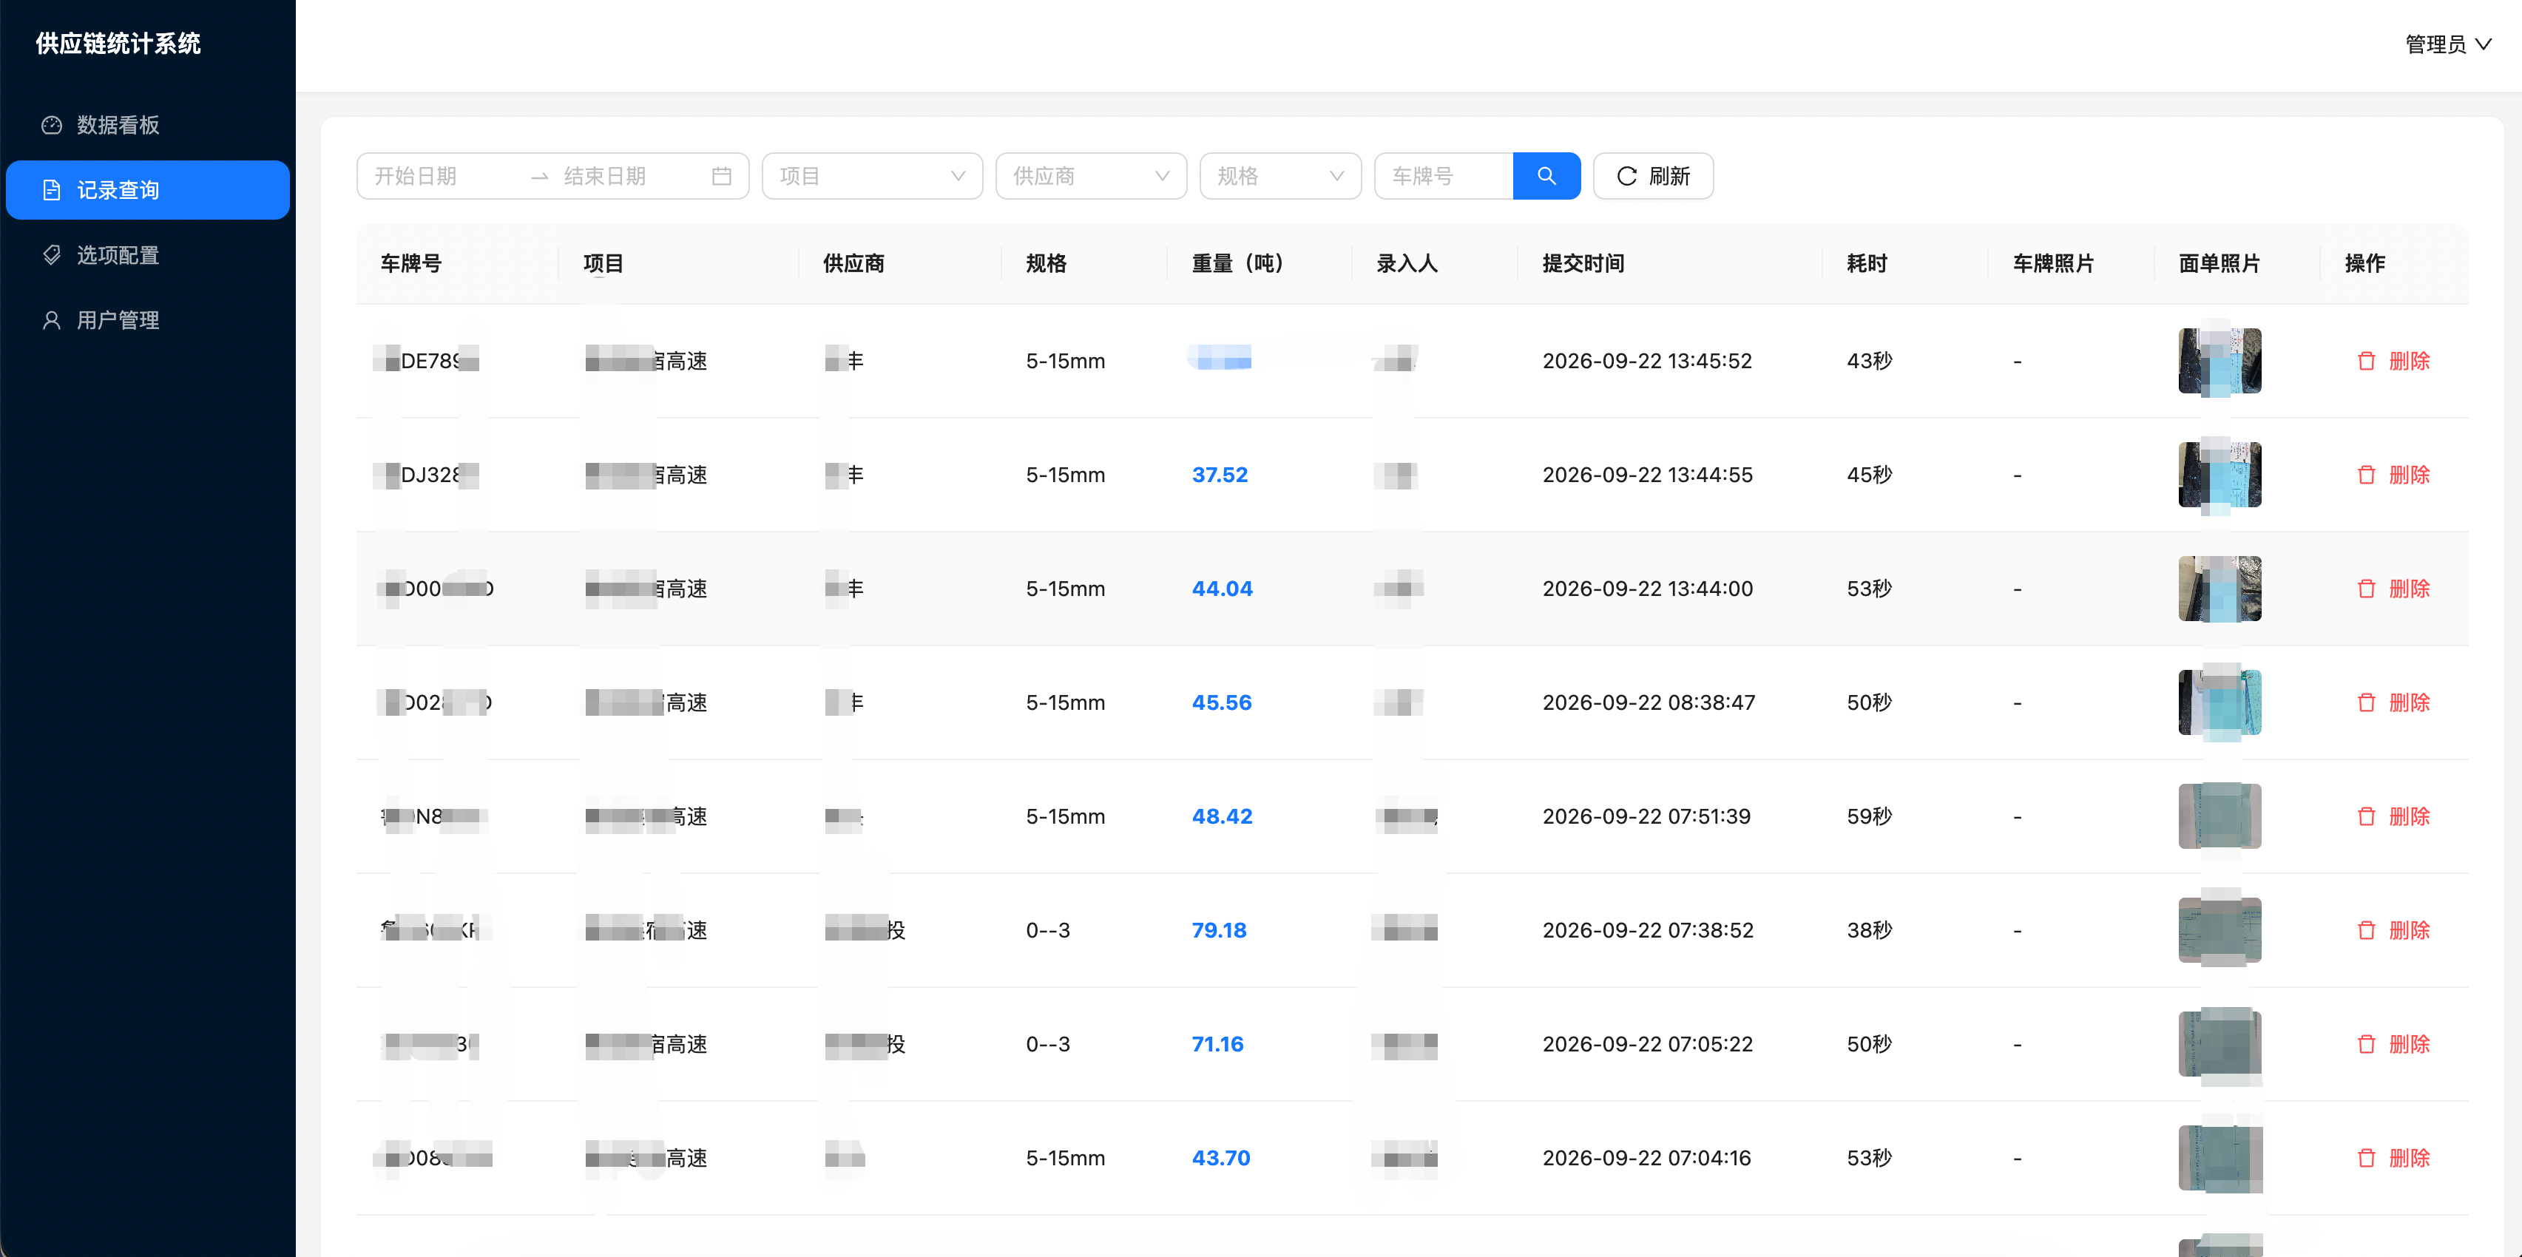Delete the record with weight 44.04

2394,589
